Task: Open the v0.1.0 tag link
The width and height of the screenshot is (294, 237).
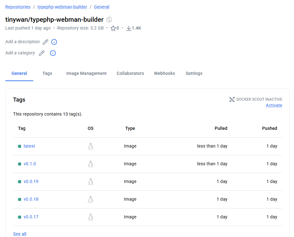Action: click(30, 164)
